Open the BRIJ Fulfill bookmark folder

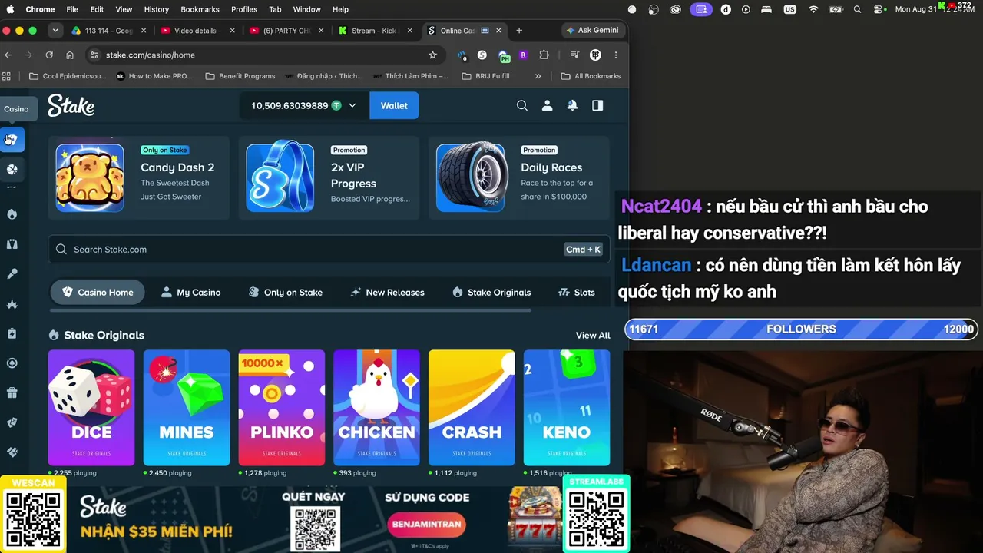486,76
